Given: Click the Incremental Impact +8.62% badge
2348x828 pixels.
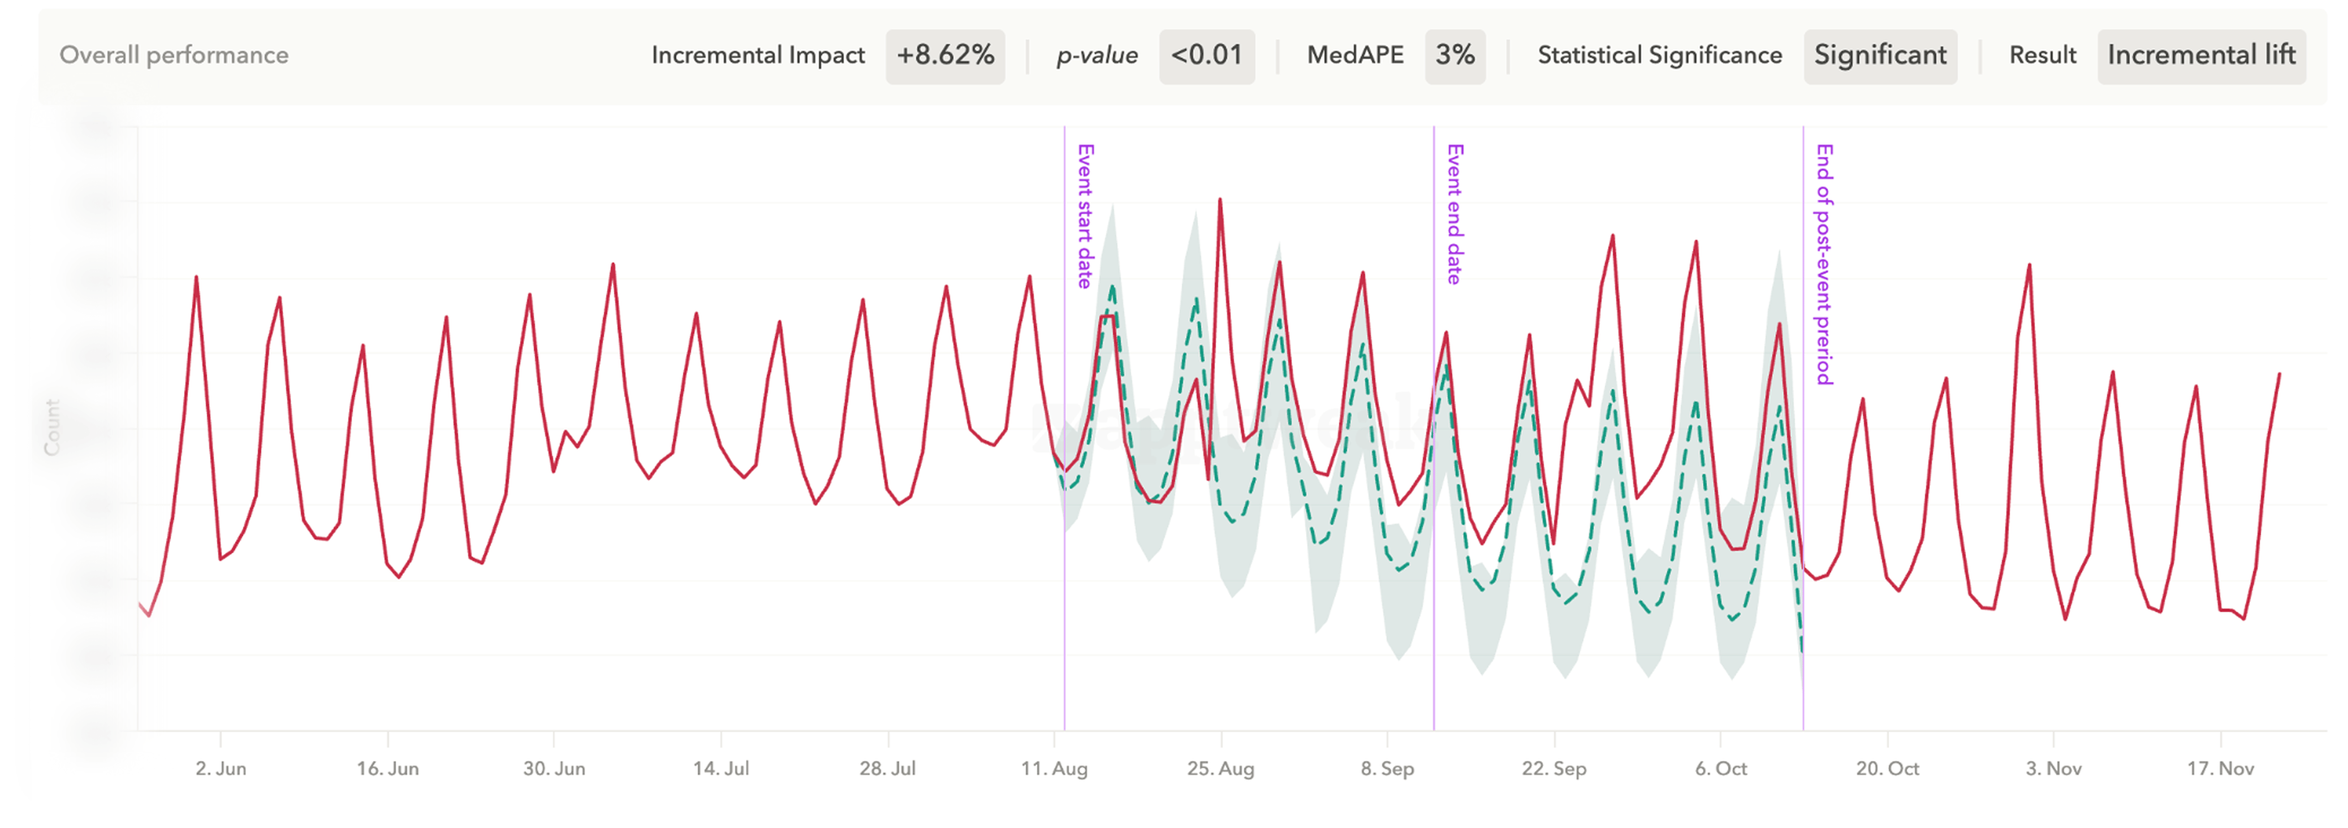Looking at the screenshot, I should 945,55.
